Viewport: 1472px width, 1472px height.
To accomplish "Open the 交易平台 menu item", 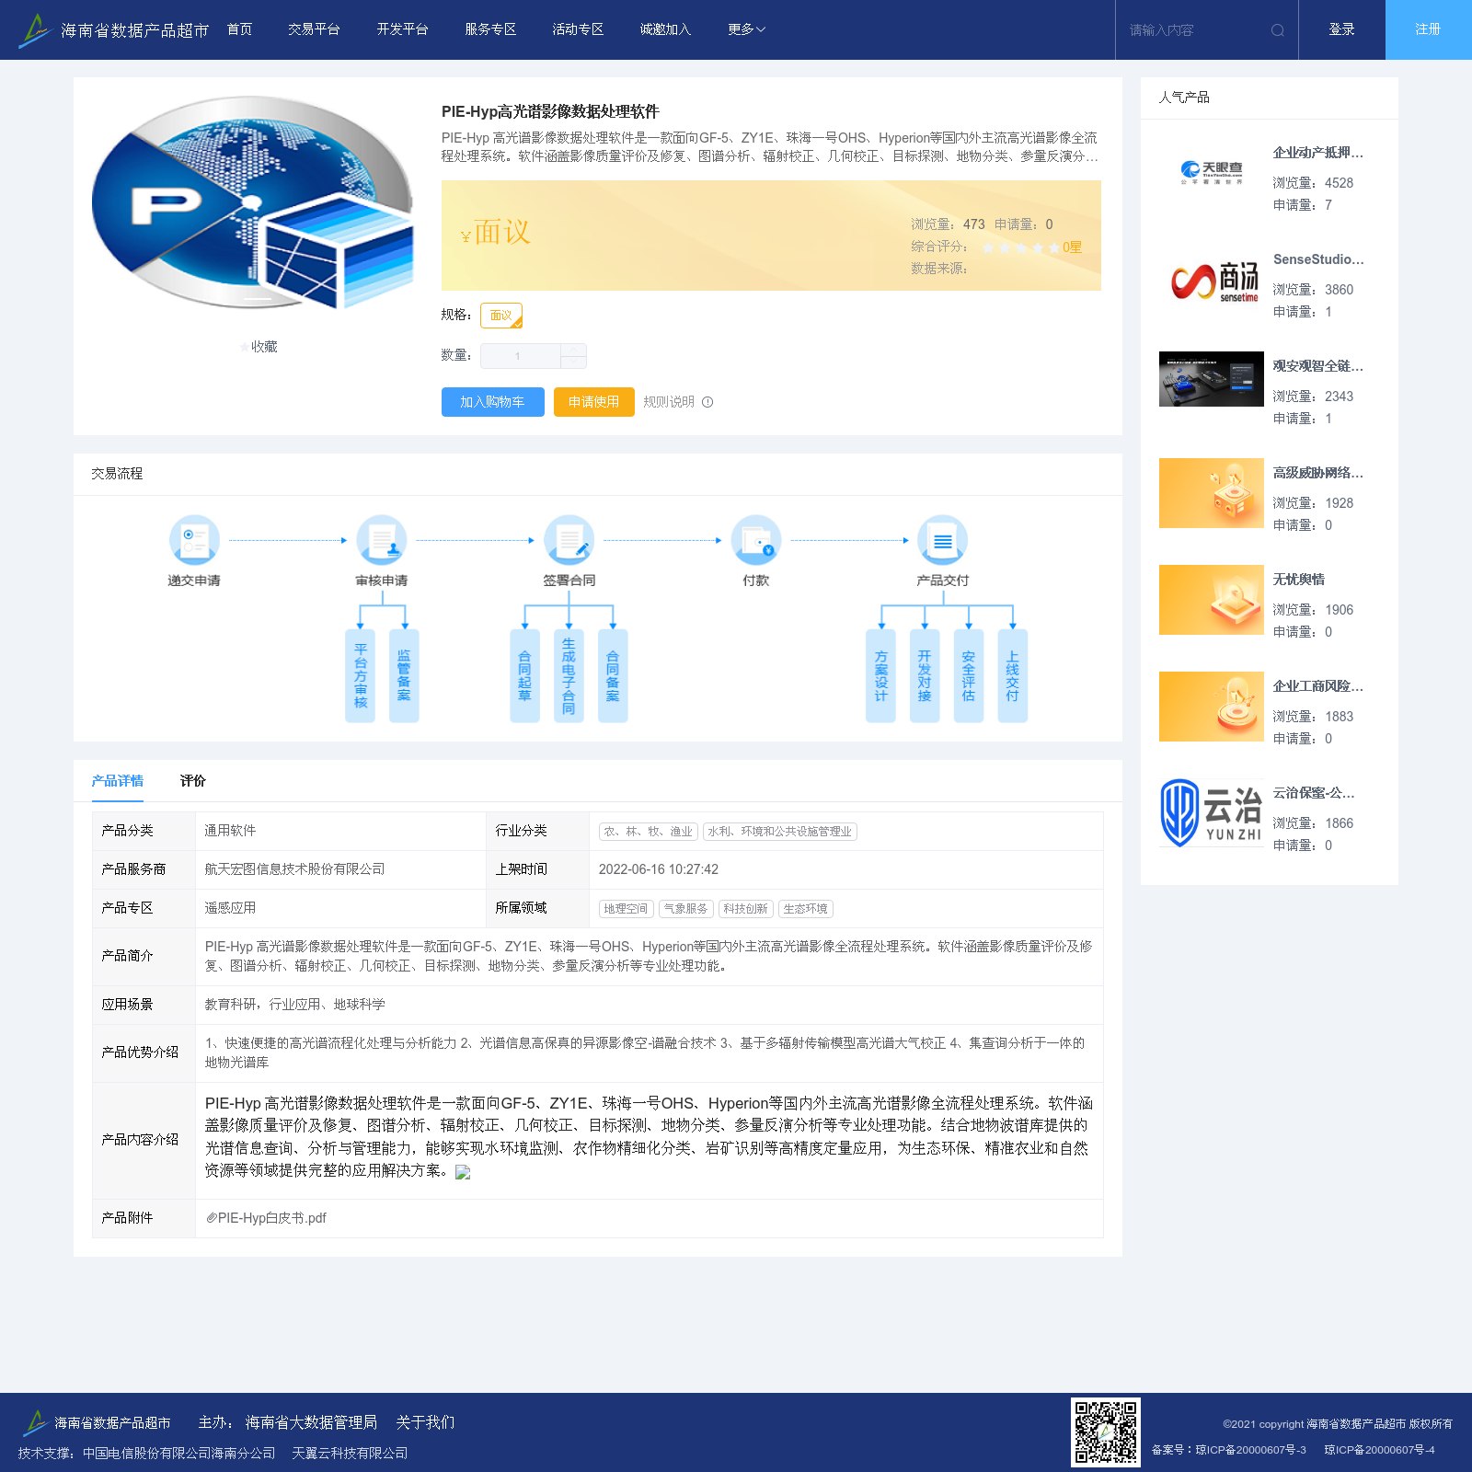I will (314, 29).
